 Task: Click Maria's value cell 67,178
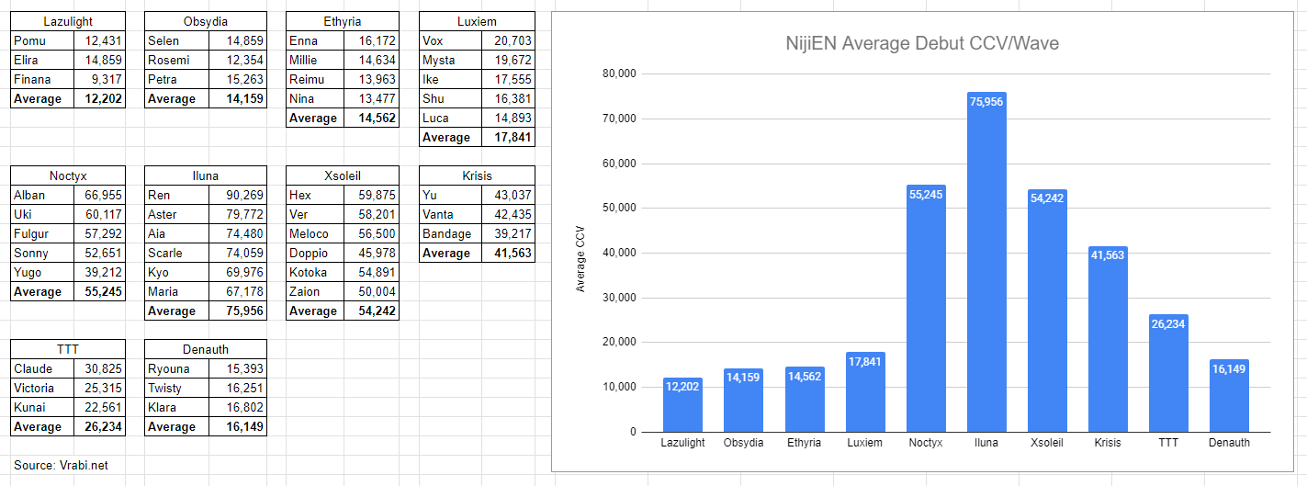(239, 291)
